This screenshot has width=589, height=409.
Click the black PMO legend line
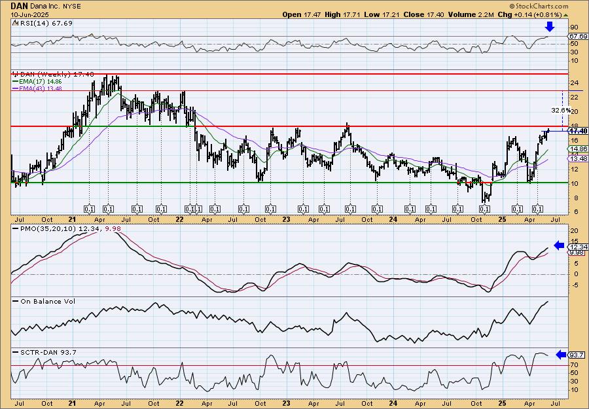click(x=16, y=229)
